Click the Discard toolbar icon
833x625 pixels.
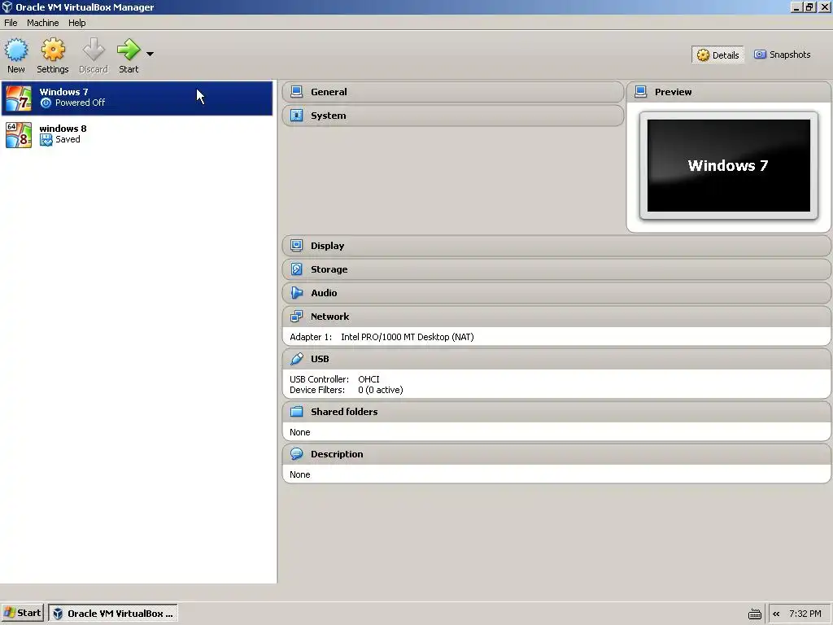pyautogui.click(x=94, y=50)
